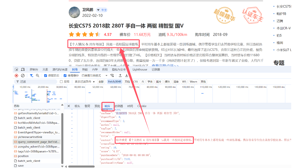The height and width of the screenshot is (168, 294).
Task: Open the 时间 timing tab
Action: tap(130, 106)
